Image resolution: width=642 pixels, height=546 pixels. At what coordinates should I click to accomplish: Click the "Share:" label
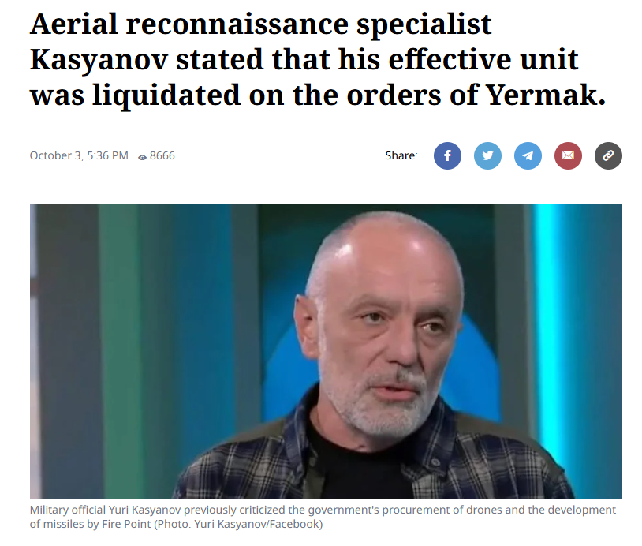tap(401, 155)
